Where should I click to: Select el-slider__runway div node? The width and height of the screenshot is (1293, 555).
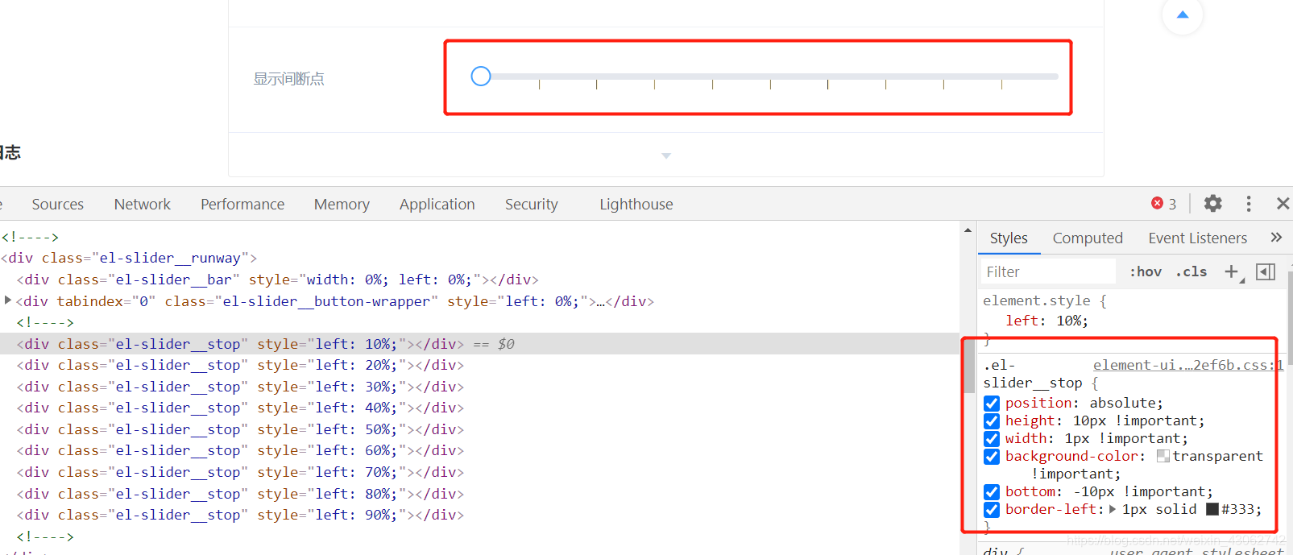point(129,258)
